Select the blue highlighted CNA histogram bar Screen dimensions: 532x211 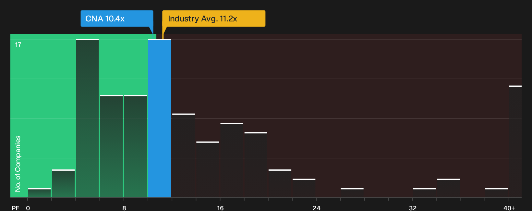pyautogui.click(x=160, y=118)
